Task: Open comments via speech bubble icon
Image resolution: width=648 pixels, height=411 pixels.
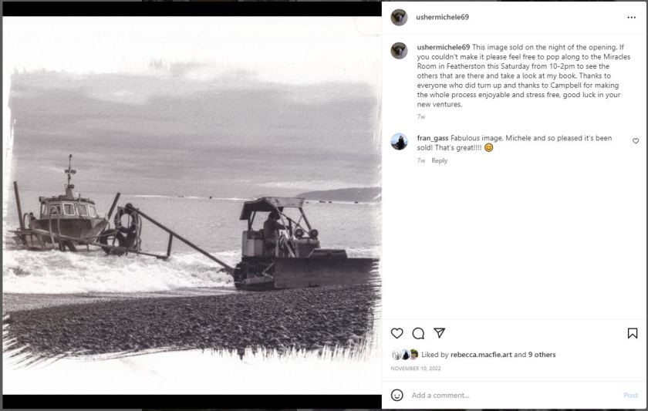Action: point(418,333)
